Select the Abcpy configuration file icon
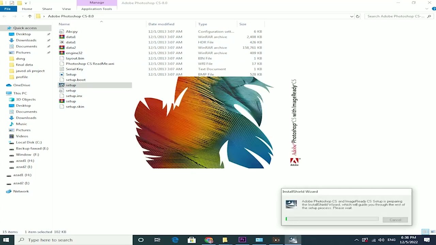Image resolution: width=436 pixels, height=245 pixels. [x=62, y=31]
